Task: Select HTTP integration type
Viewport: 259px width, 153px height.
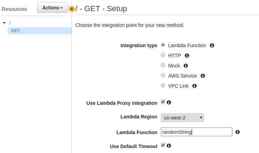Action: click(x=163, y=55)
